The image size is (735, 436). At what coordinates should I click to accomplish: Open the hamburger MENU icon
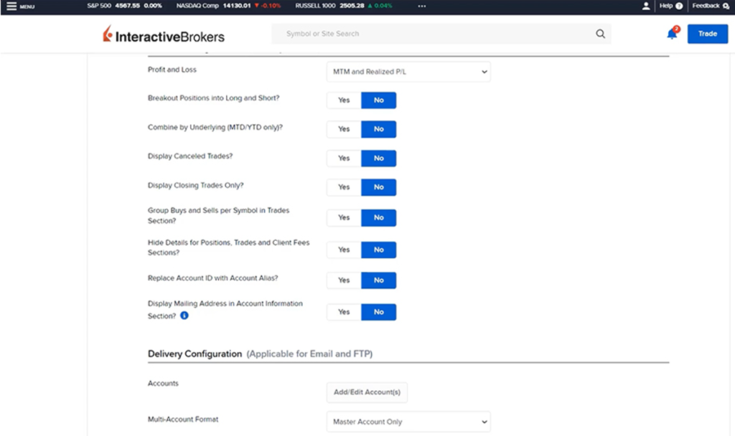tap(11, 6)
